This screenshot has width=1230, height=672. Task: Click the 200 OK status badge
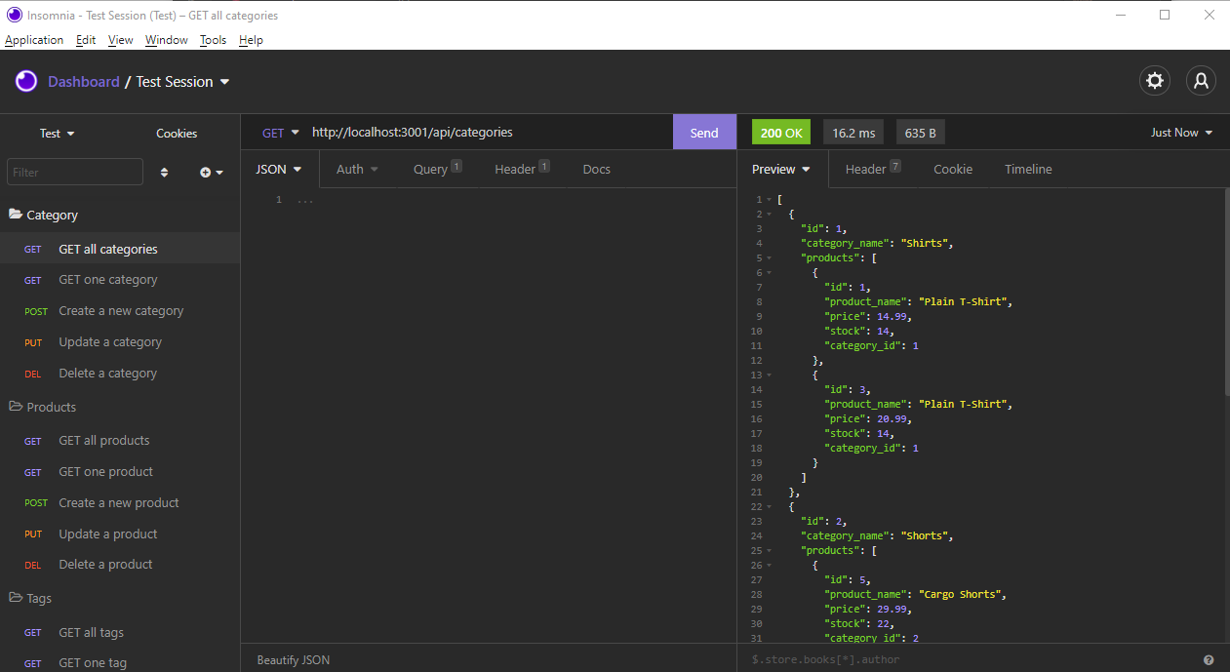[x=782, y=133]
